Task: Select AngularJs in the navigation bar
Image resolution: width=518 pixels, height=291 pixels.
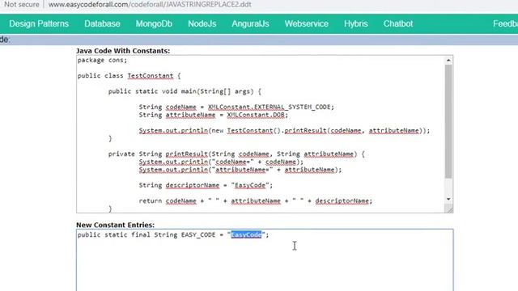Action: click(250, 23)
